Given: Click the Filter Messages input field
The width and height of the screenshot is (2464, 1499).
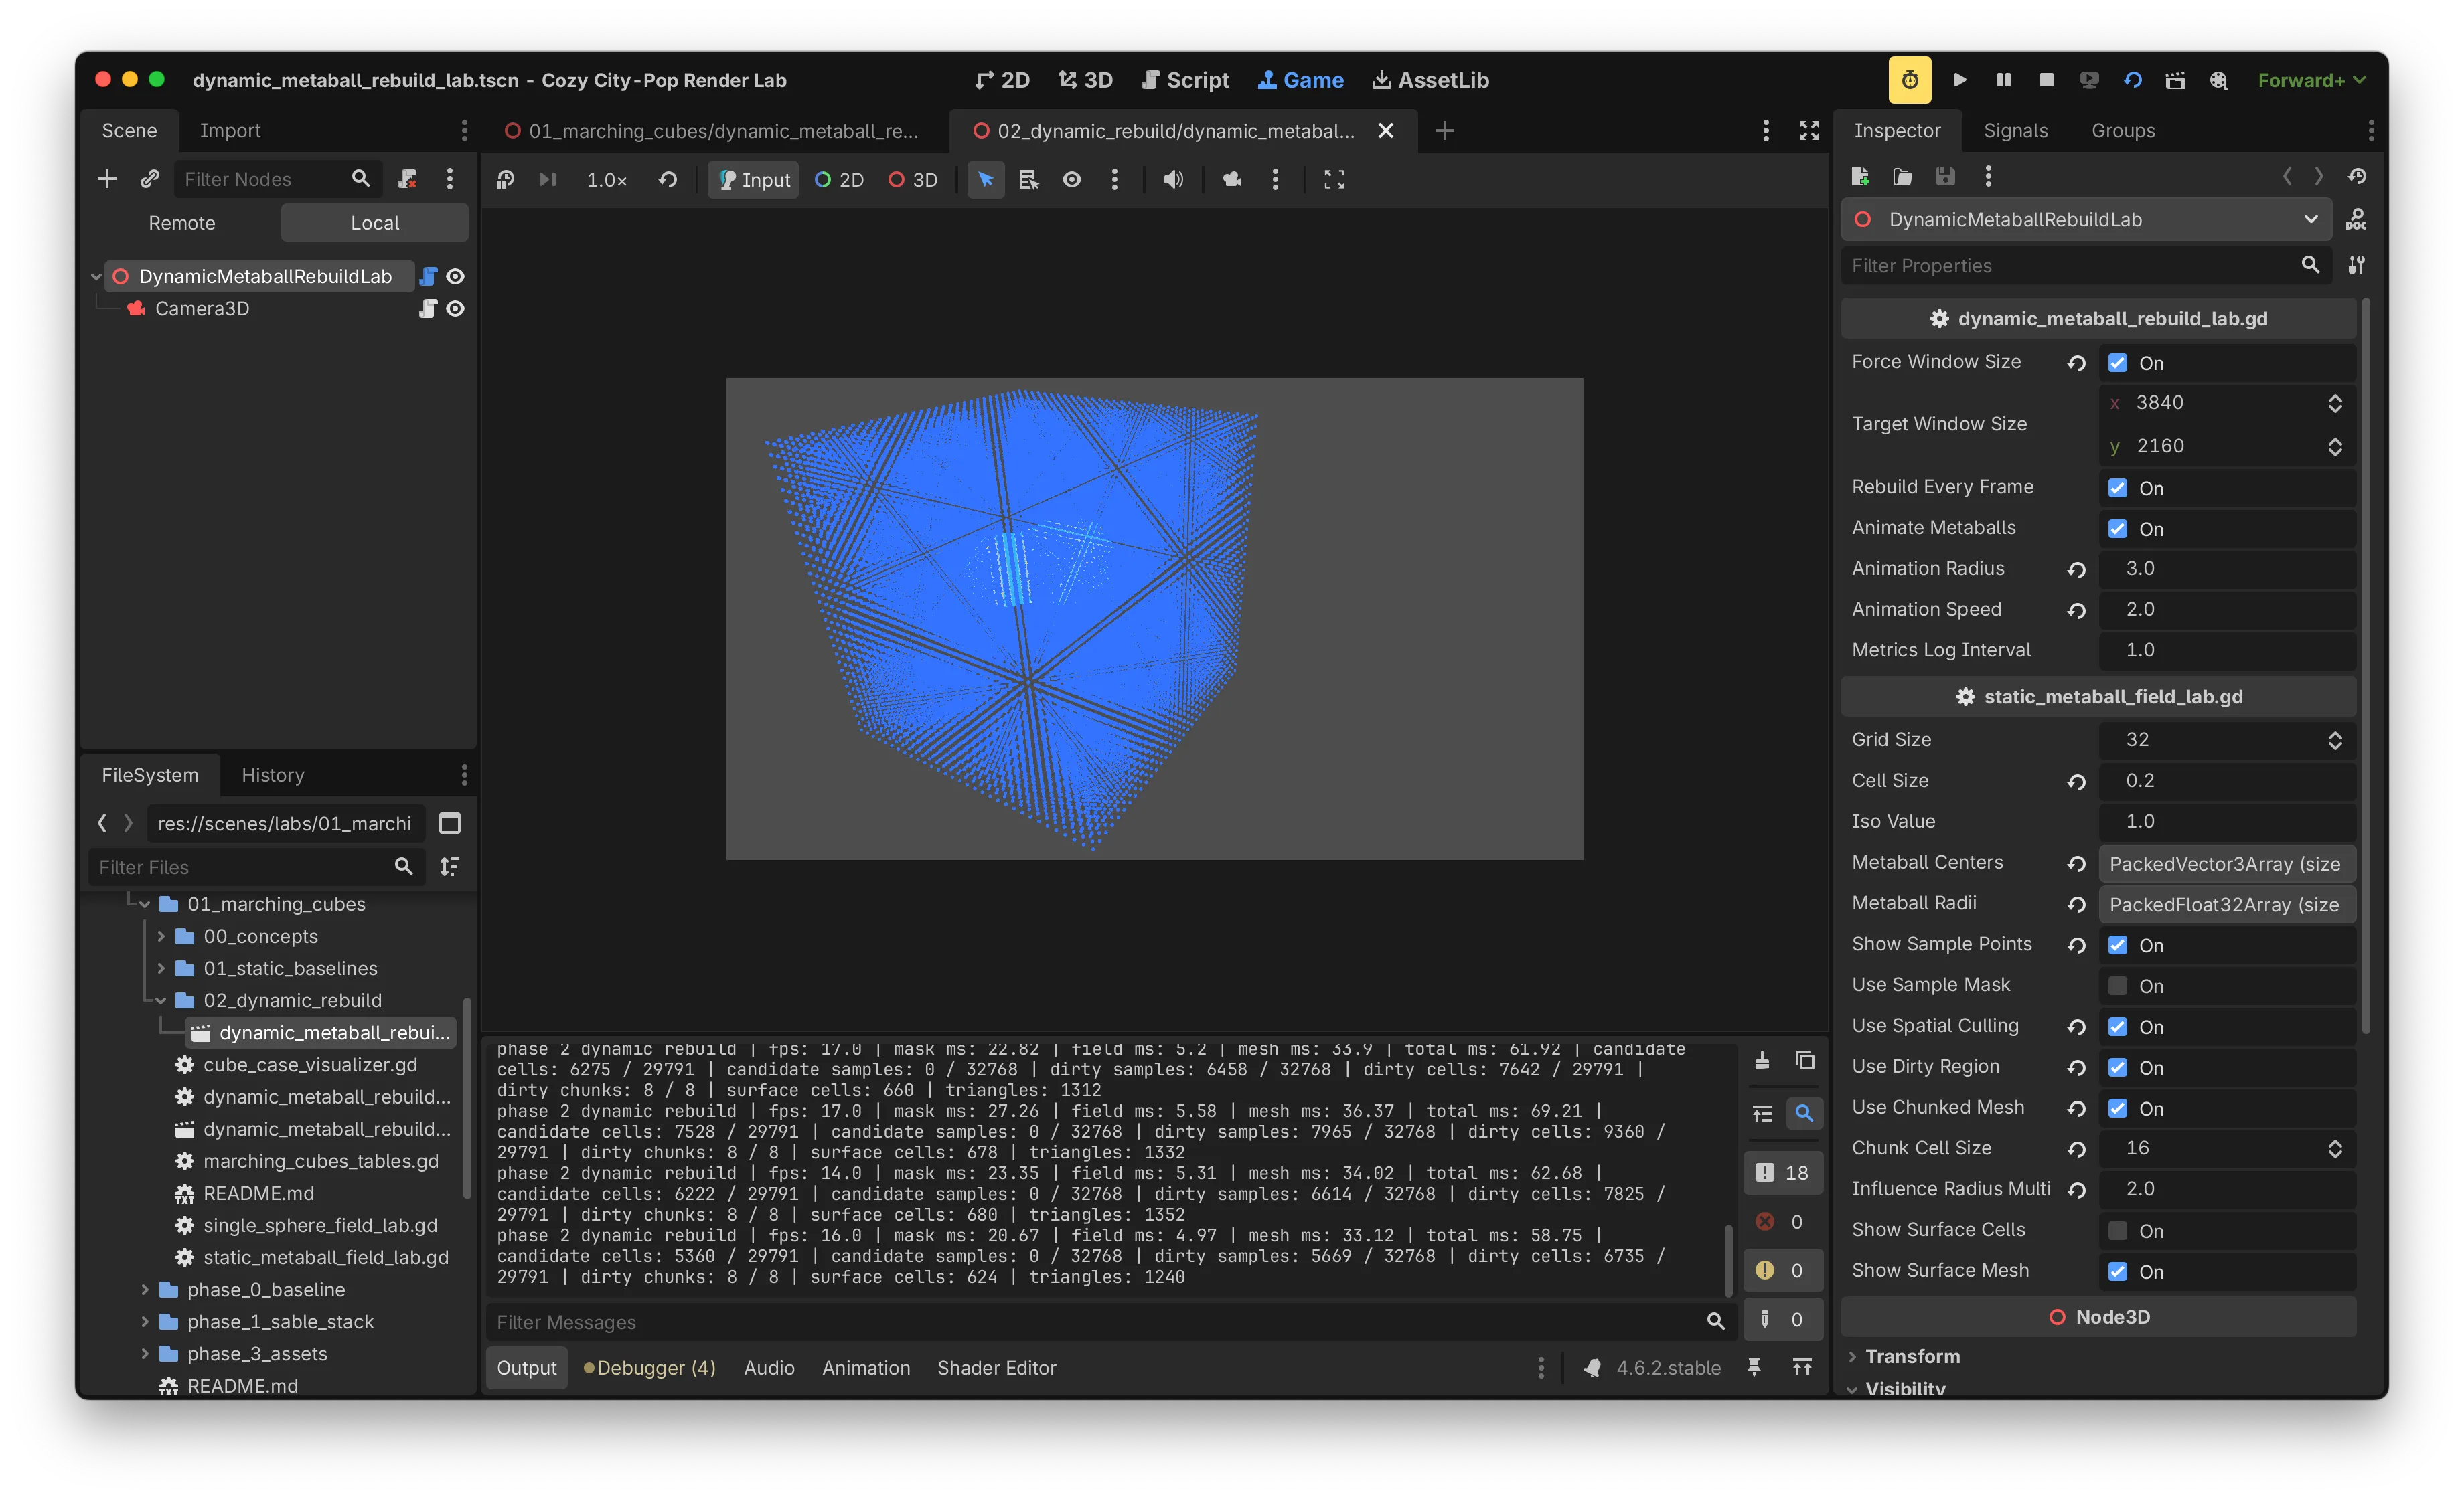Looking at the screenshot, I should [x=1111, y=1322].
